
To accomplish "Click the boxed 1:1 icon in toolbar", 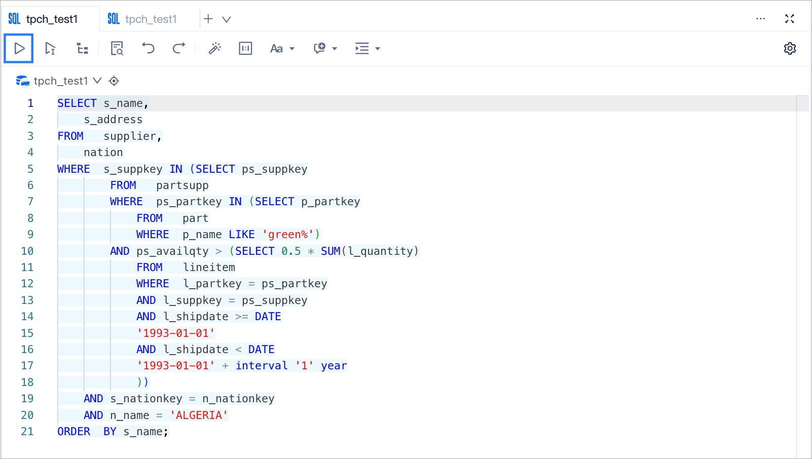I will click(x=245, y=49).
